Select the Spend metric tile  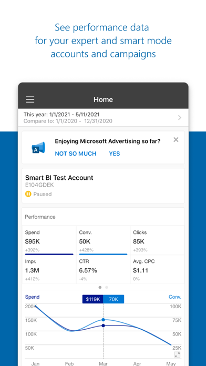pos(49,240)
